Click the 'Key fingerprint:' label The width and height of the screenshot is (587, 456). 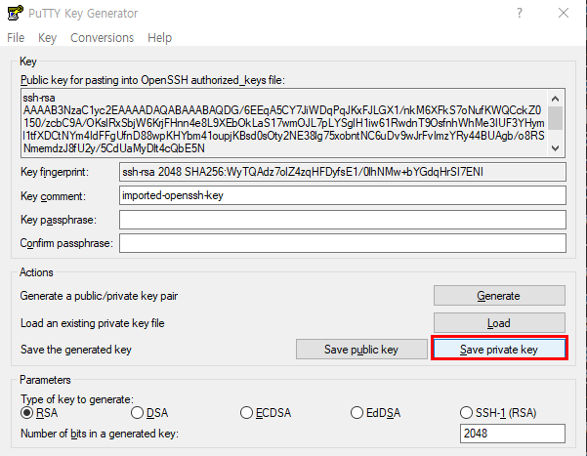[x=55, y=172]
